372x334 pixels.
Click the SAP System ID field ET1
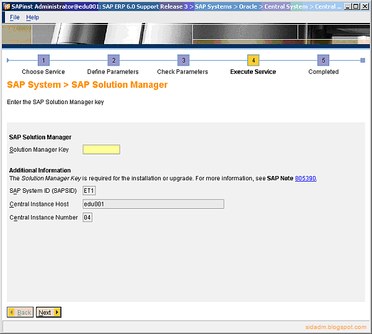pos(89,191)
